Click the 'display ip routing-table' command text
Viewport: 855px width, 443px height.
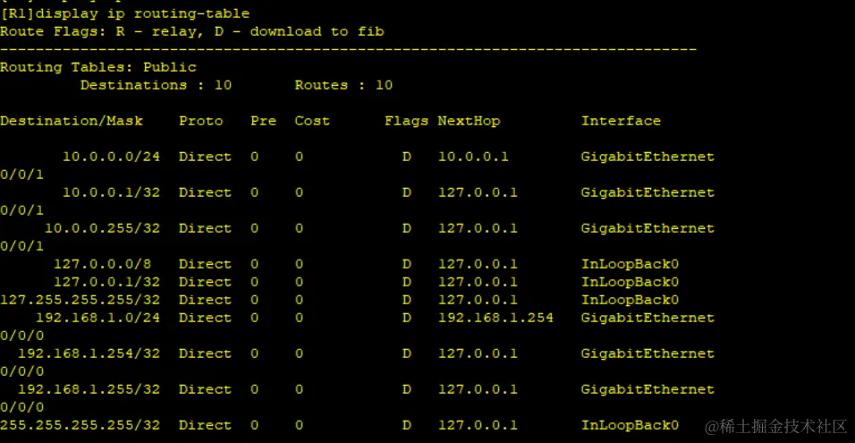(x=142, y=13)
